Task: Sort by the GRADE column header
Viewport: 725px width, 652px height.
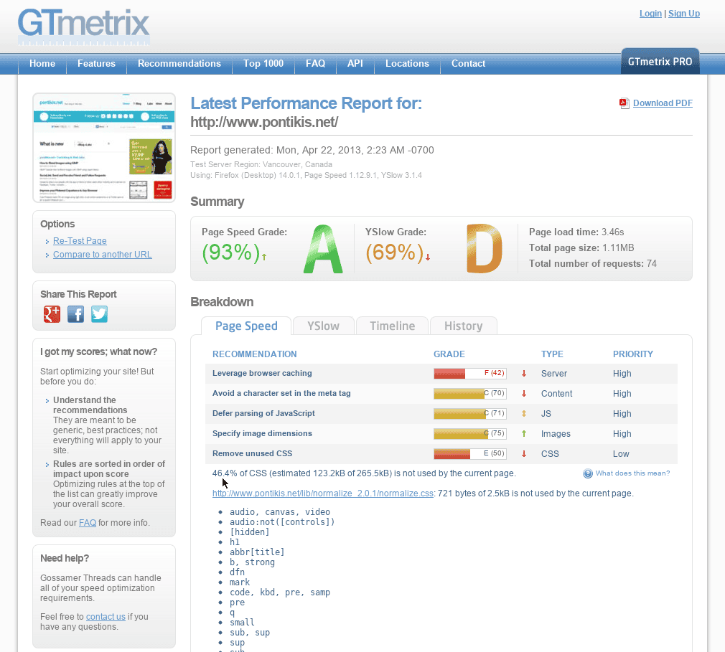Action: click(449, 354)
